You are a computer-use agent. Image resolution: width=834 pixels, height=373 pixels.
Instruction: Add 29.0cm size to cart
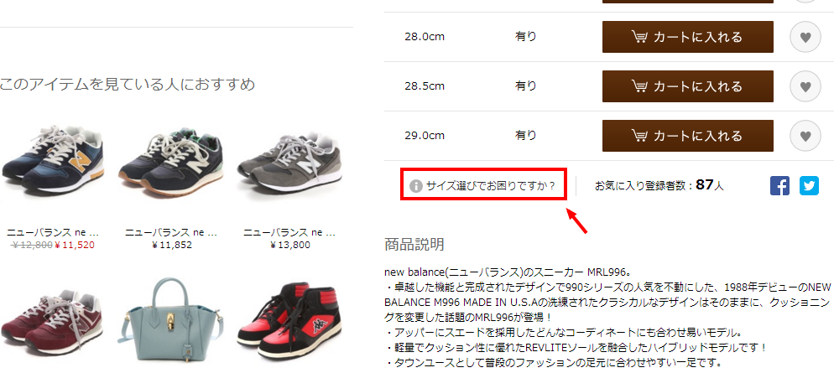687,136
